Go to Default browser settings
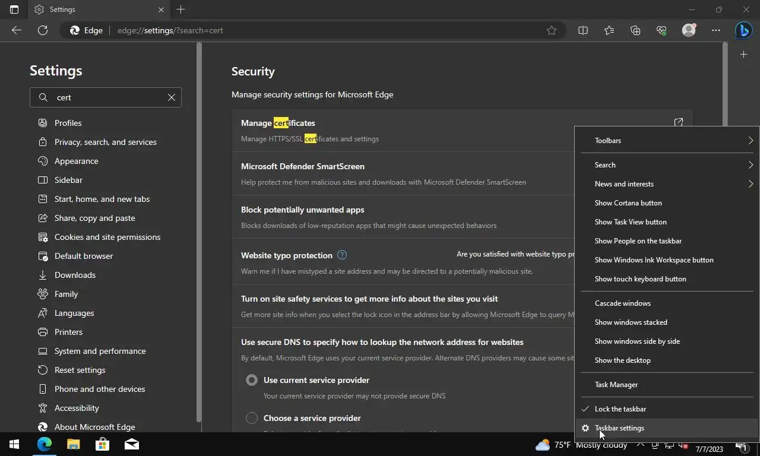The height and width of the screenshot is (456, 760). coord(84,256)
